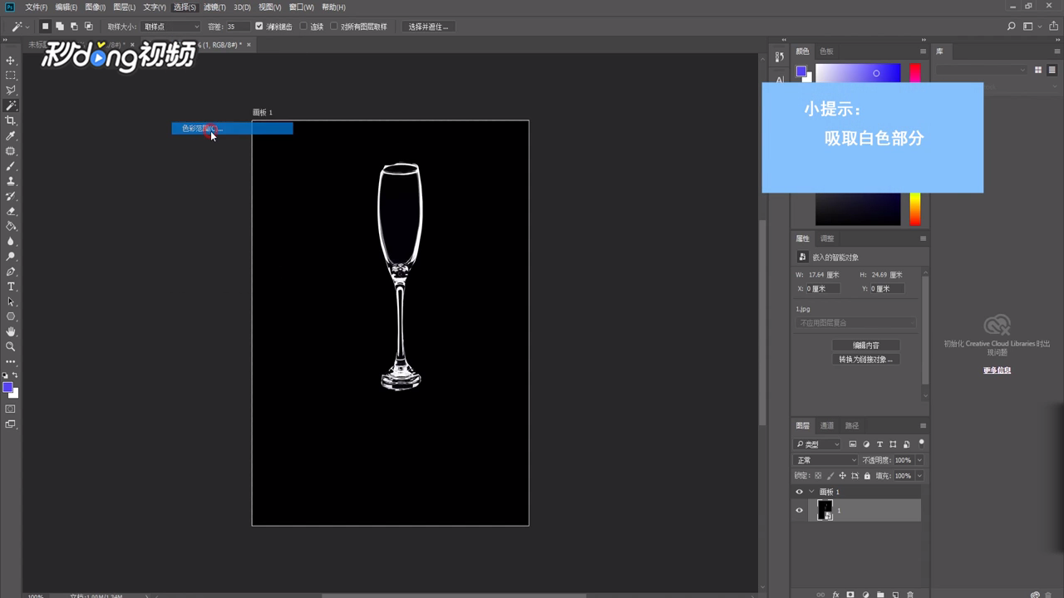Open the search icon in options bar
1064x598 pixels.
pos(1012,27)
